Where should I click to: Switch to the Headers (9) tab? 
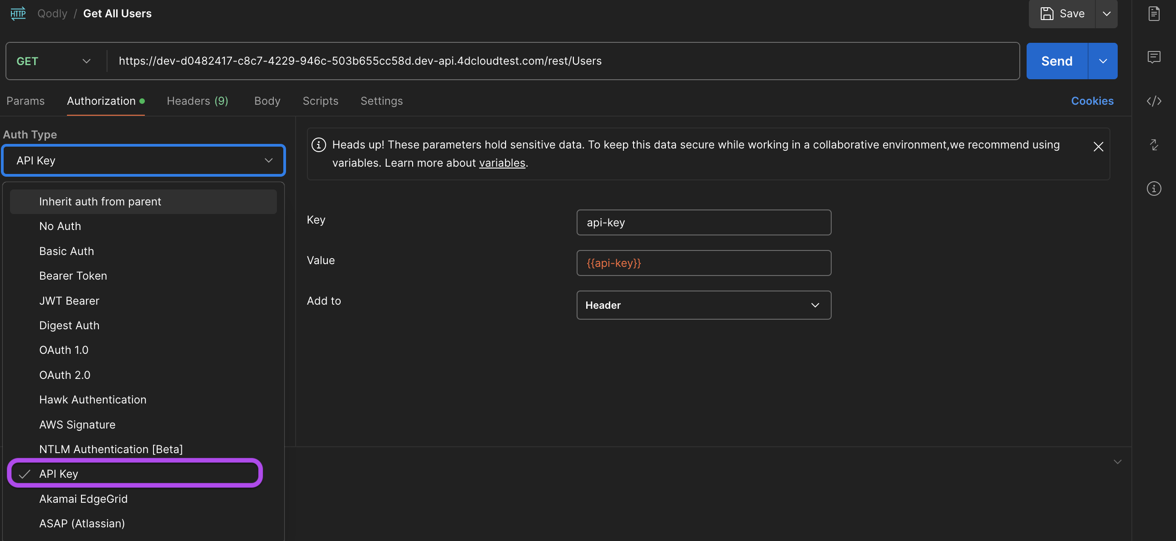coord(197,101)
